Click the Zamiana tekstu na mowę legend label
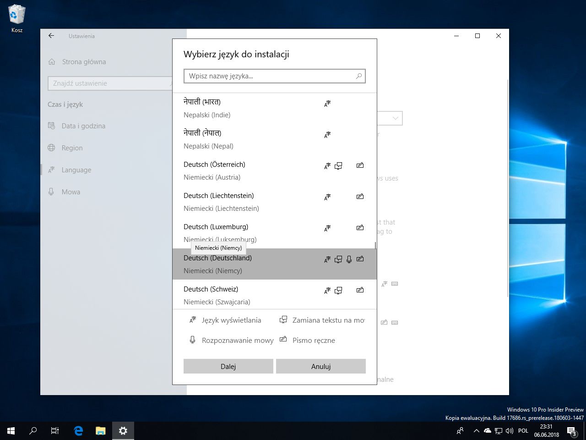586x440 pixels. point(329,320)
